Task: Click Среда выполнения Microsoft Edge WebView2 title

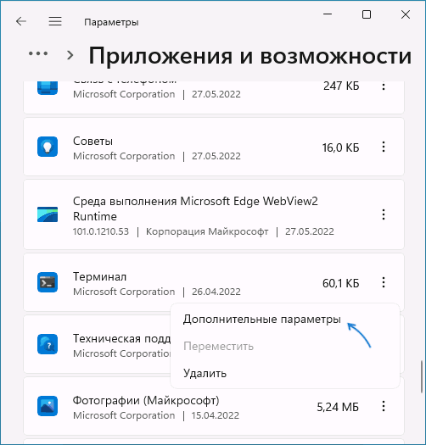Action: (x=195, y=209)
